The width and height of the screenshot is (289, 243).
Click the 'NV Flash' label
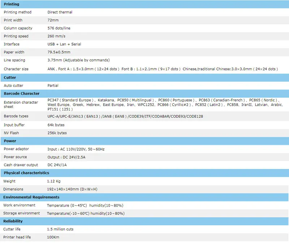coord(11,133)
